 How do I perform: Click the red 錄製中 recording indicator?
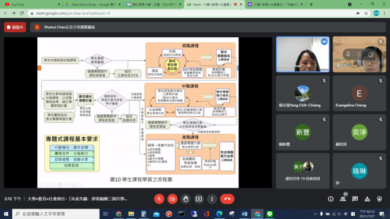point(15,27)
